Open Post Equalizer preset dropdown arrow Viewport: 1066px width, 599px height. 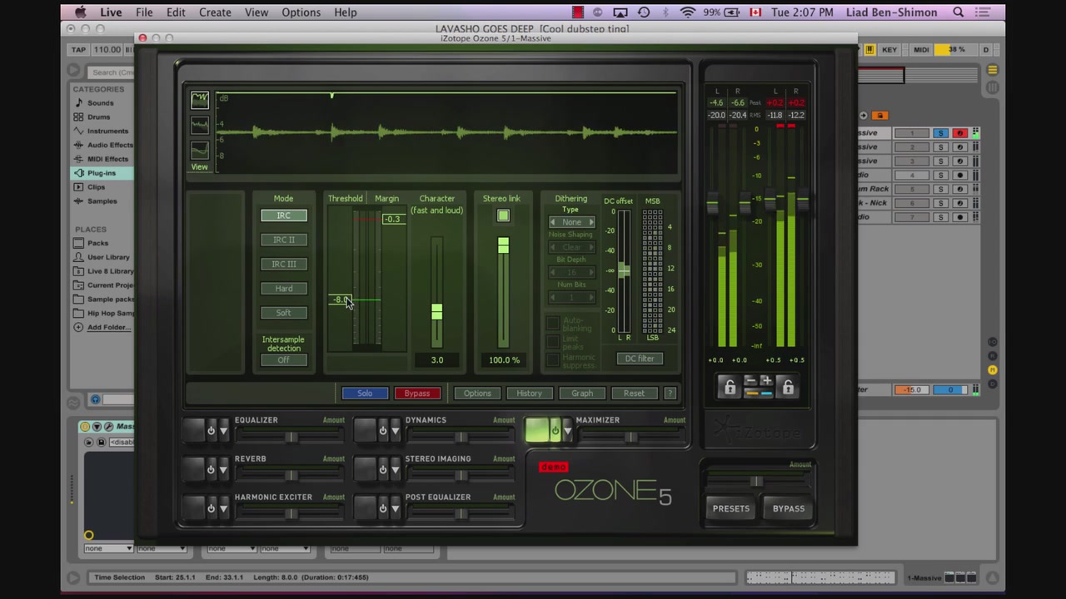pos(395,507)
